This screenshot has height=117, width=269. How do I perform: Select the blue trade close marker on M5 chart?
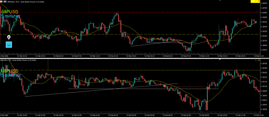click(208, 87)
